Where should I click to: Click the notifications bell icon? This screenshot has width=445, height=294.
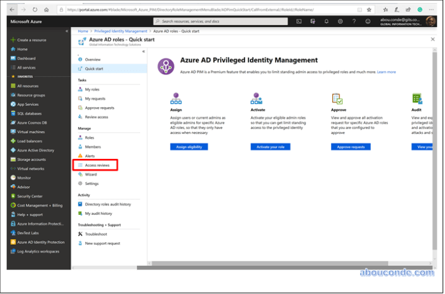click(x=327, y=21)
